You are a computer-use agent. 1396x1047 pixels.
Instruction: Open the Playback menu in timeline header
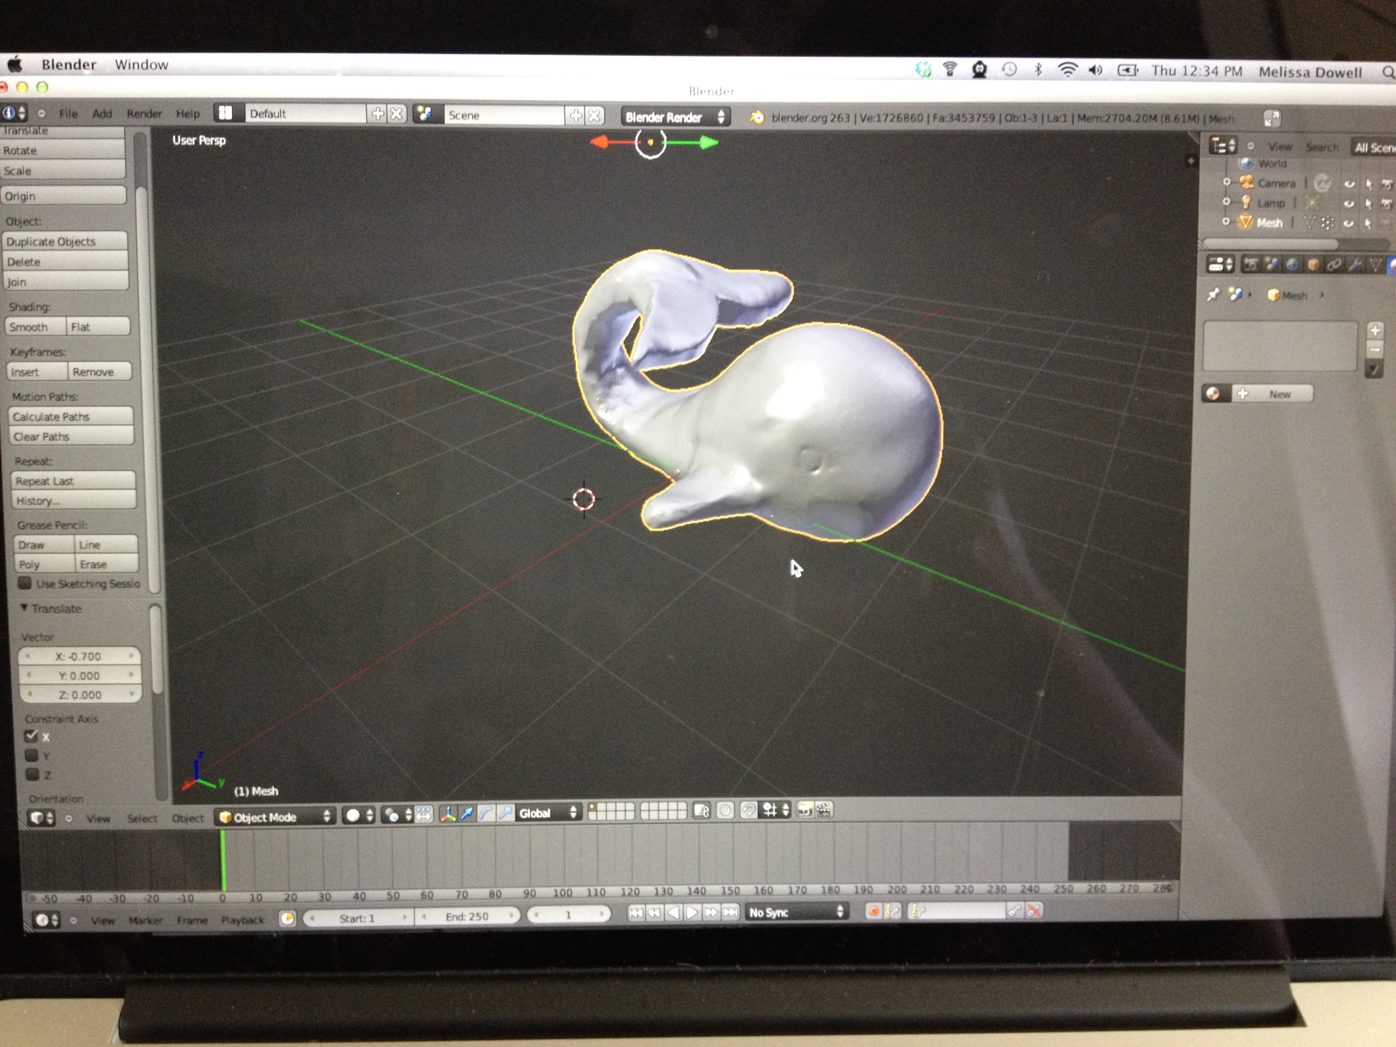(x=243, y=920)
